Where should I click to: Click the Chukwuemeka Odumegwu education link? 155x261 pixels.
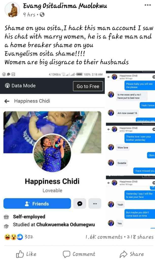click(x=65, y=225)
